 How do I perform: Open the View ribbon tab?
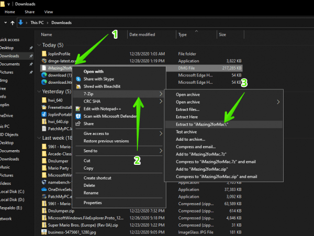coord(49,12)
